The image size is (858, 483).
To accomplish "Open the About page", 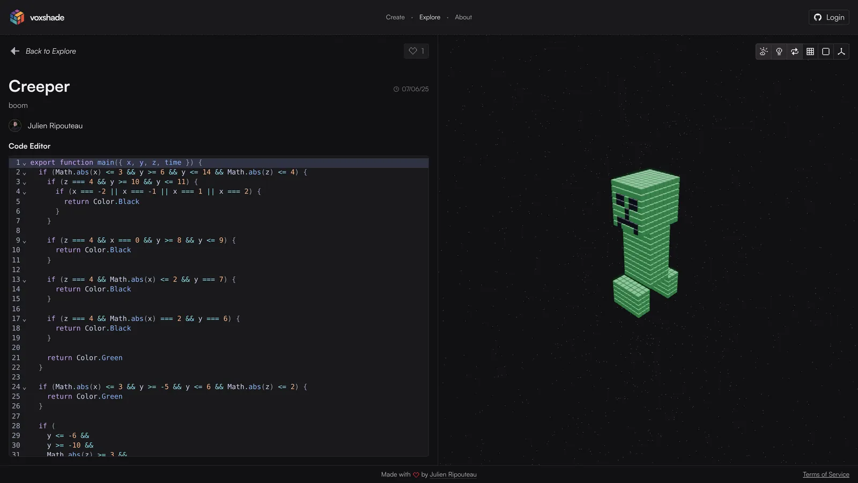I will pyautogui.click(x=463, y=17).
